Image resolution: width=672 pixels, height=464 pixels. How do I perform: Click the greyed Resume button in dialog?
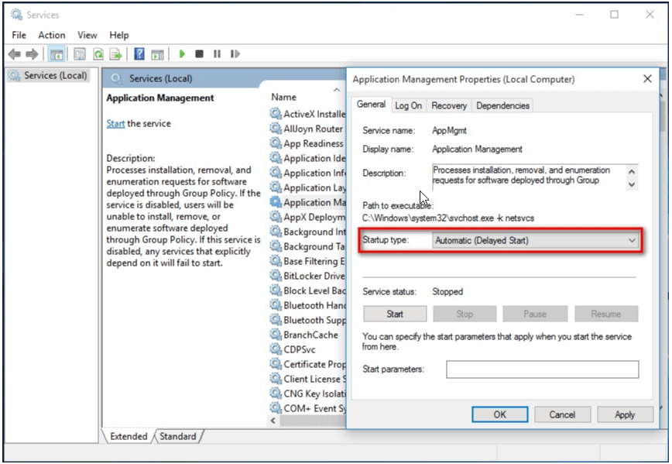606,314
